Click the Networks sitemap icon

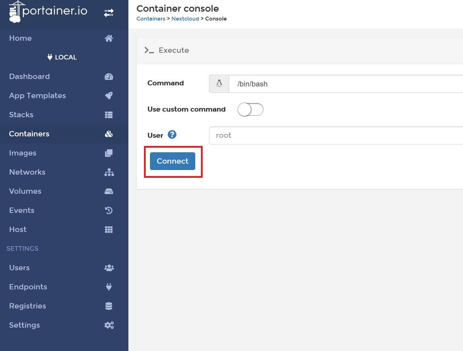tap(109, 172)
